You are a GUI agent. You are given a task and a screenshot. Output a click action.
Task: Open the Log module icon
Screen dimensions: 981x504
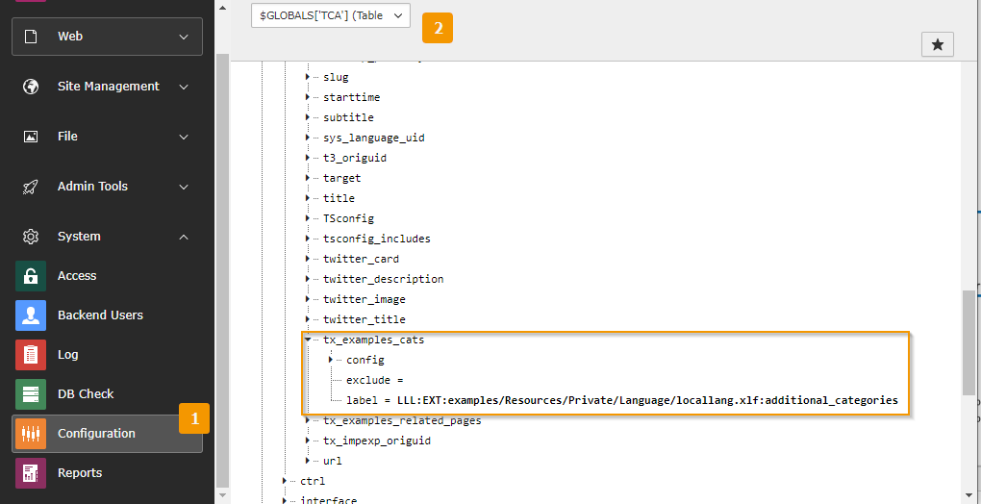[31, 355]
